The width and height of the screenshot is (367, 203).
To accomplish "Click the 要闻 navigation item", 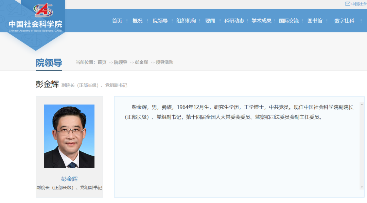I will [210, 21].
